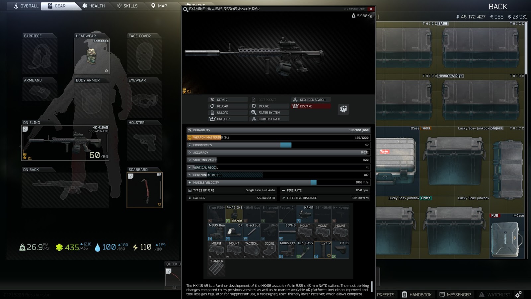Screen dimensions: 531x299
Task: Click the empty On Back slot
Action: (65, 190)
